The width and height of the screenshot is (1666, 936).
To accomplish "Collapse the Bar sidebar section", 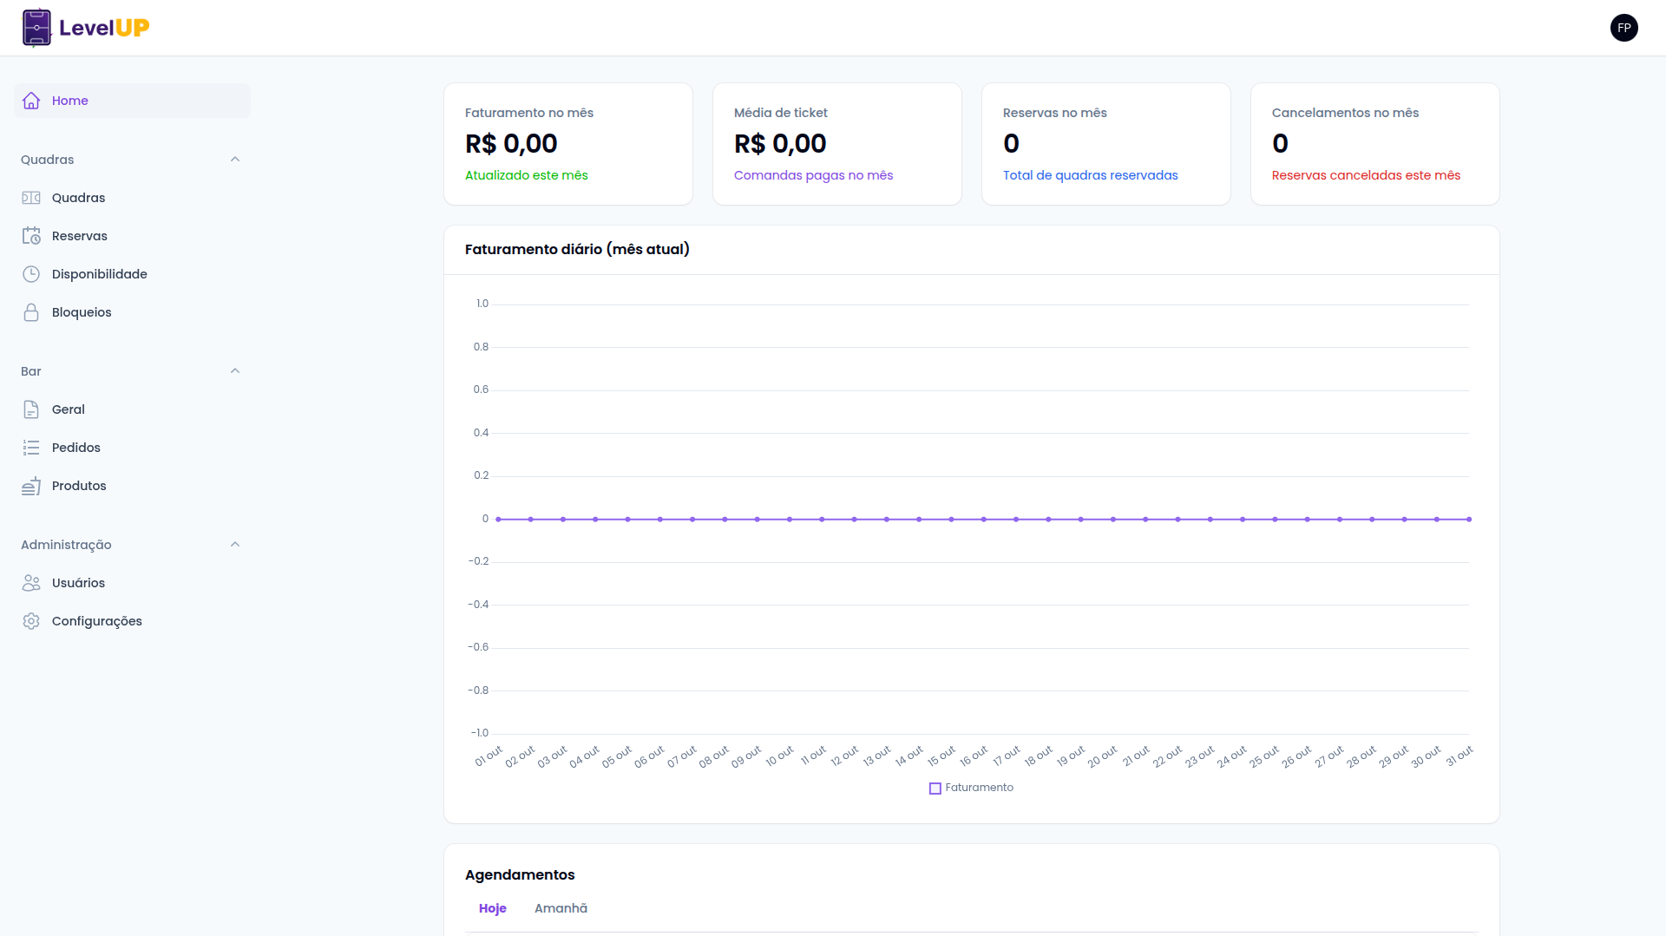I will [234, 371].
